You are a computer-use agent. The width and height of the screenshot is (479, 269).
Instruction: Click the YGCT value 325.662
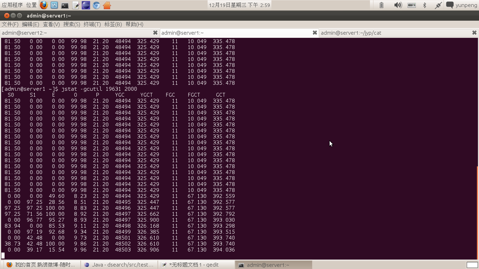click(148, 214)
